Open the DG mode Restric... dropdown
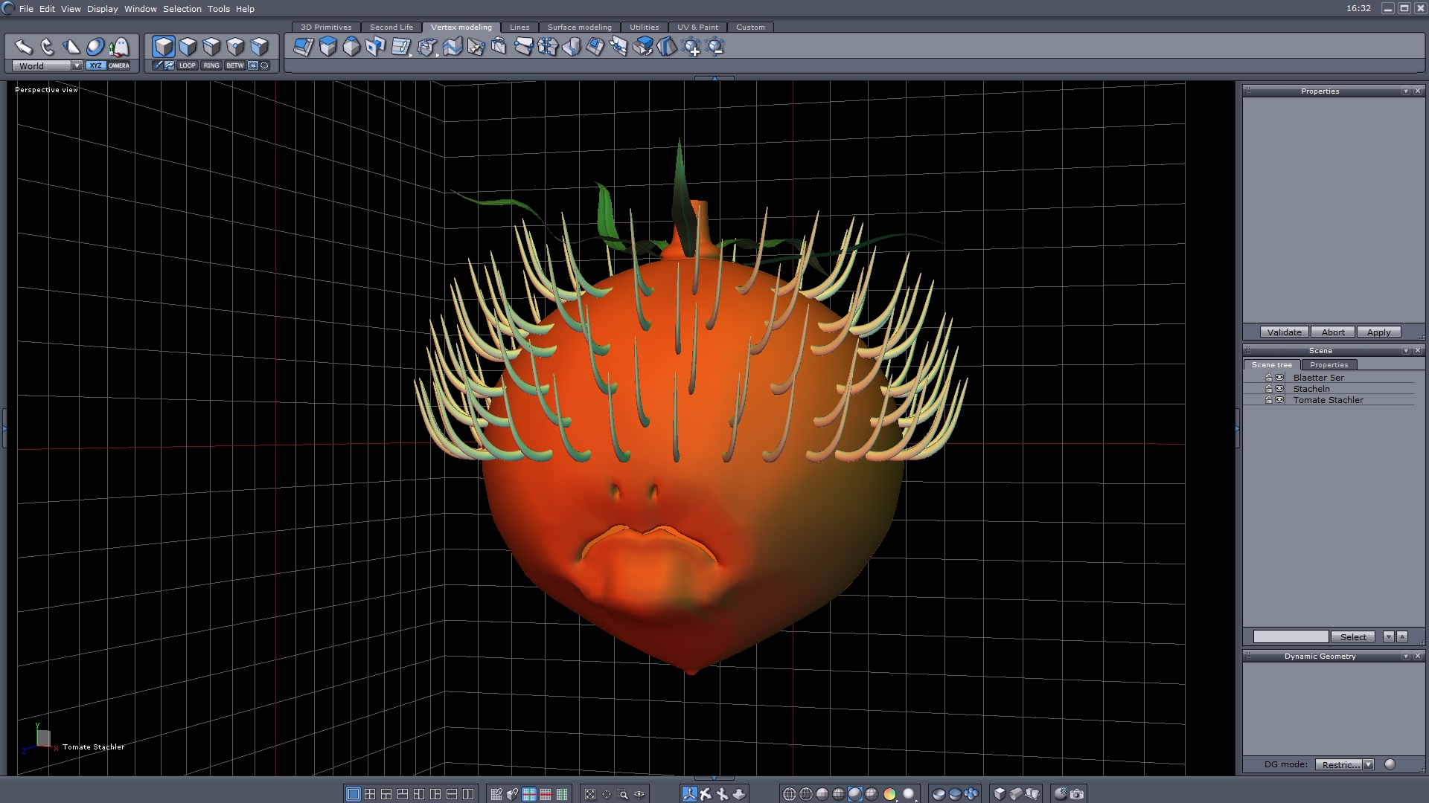 (x=1368, y=764)
